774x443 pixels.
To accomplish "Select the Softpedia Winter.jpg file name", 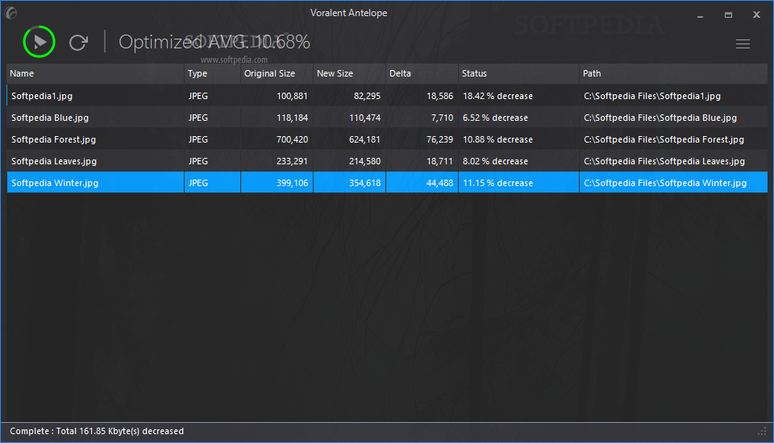I will point(55,183).
